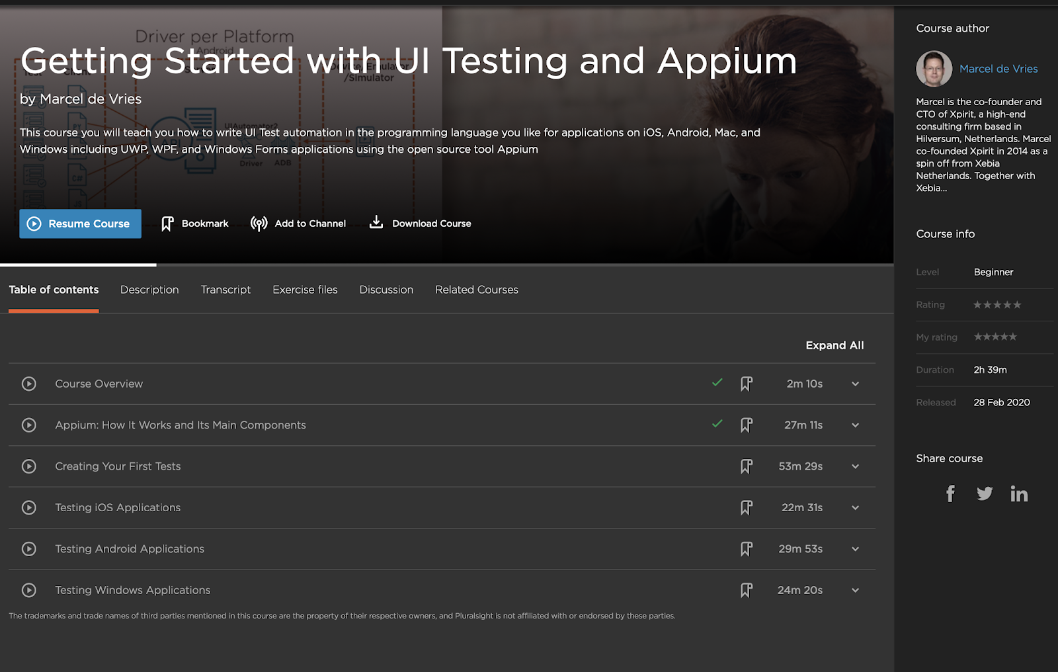Click the Bookmark icon in header
Screen dimensions: 1058x672
167,224
